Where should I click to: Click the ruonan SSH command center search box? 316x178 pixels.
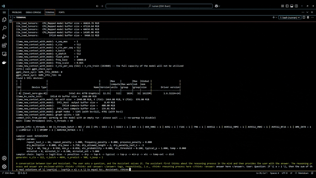[x=159, y=6]
